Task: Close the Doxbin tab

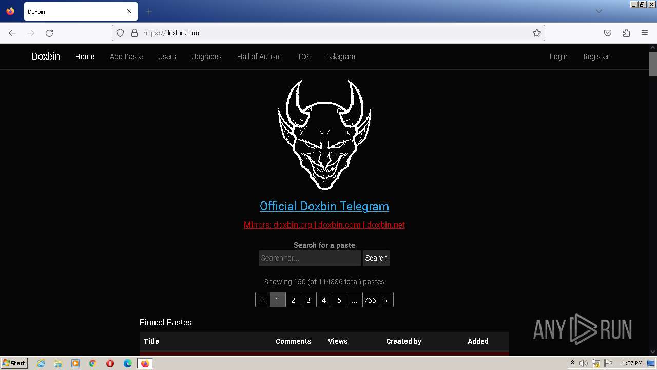Action: click(129, 11)
